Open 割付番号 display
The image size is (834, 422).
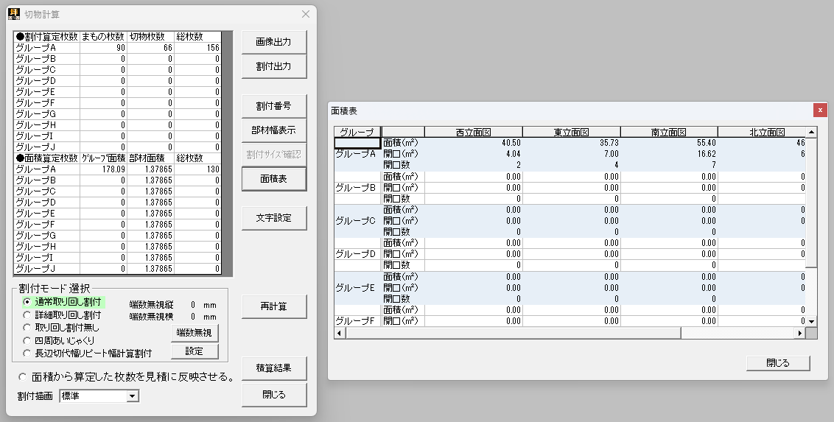coord(273,106)
